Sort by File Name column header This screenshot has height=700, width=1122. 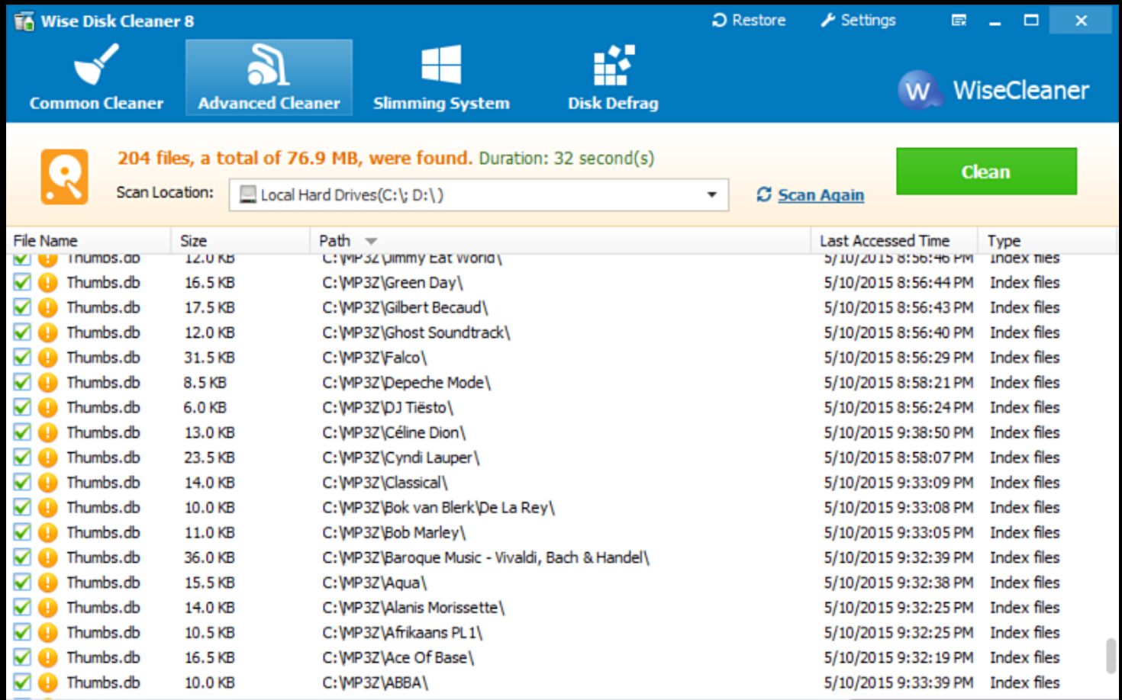click(x=45, y=241)
